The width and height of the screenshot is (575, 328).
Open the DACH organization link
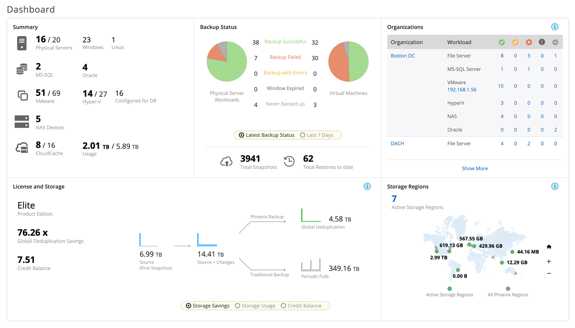[397, 144]
